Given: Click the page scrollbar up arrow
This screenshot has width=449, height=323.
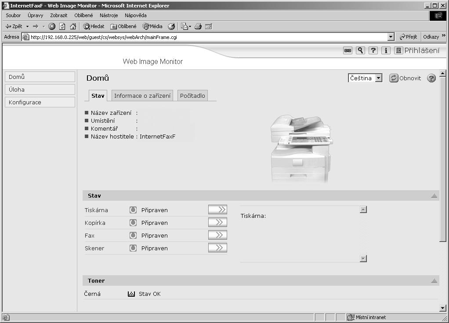Looking at the screenshot, I should coord(443,73).
